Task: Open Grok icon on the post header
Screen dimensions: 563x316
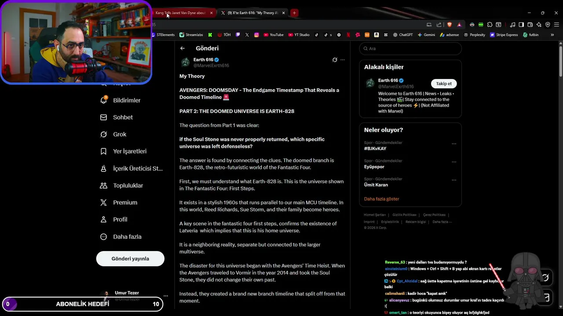Action: 335,60
